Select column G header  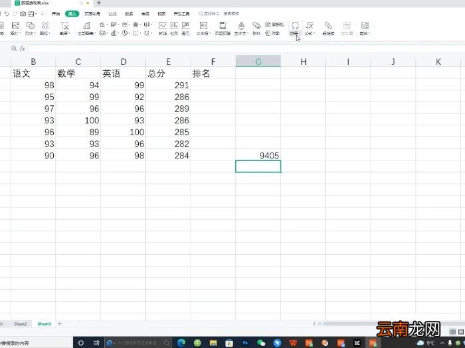pos(258,62)
